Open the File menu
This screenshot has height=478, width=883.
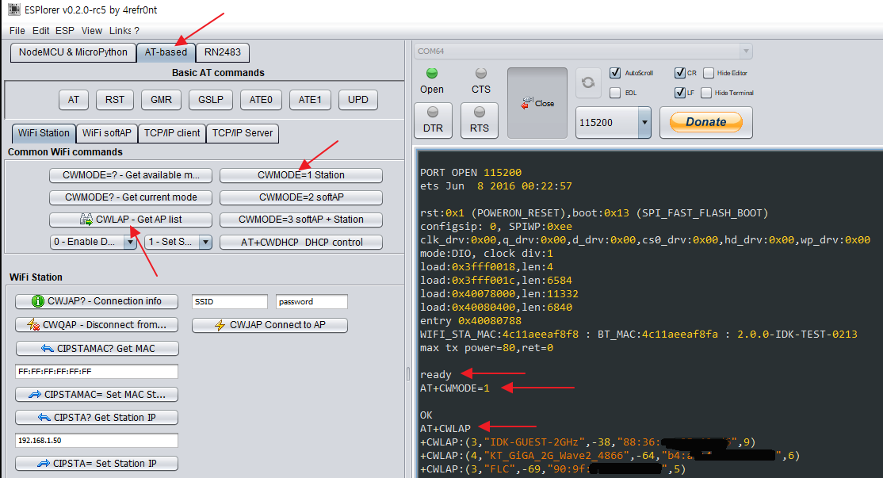click(x=17, y=30)
